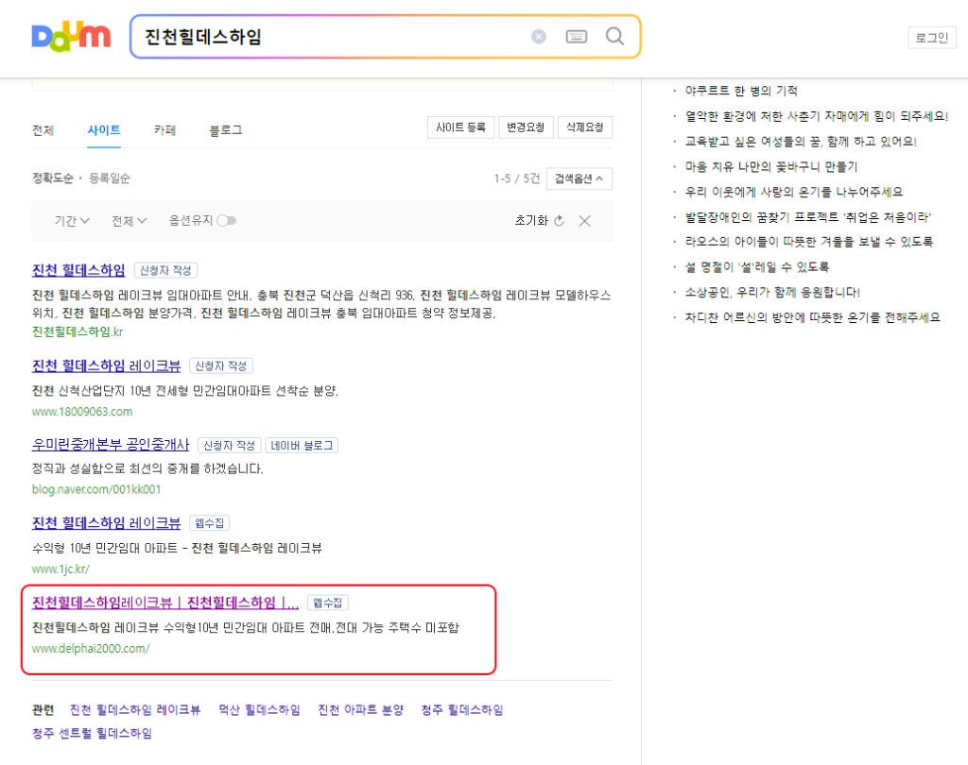Open 발달장애인의 꿈찾기 프로젝트 story
Image resolution: width=968 pixels, height=765 pixels.
(807, 217)
